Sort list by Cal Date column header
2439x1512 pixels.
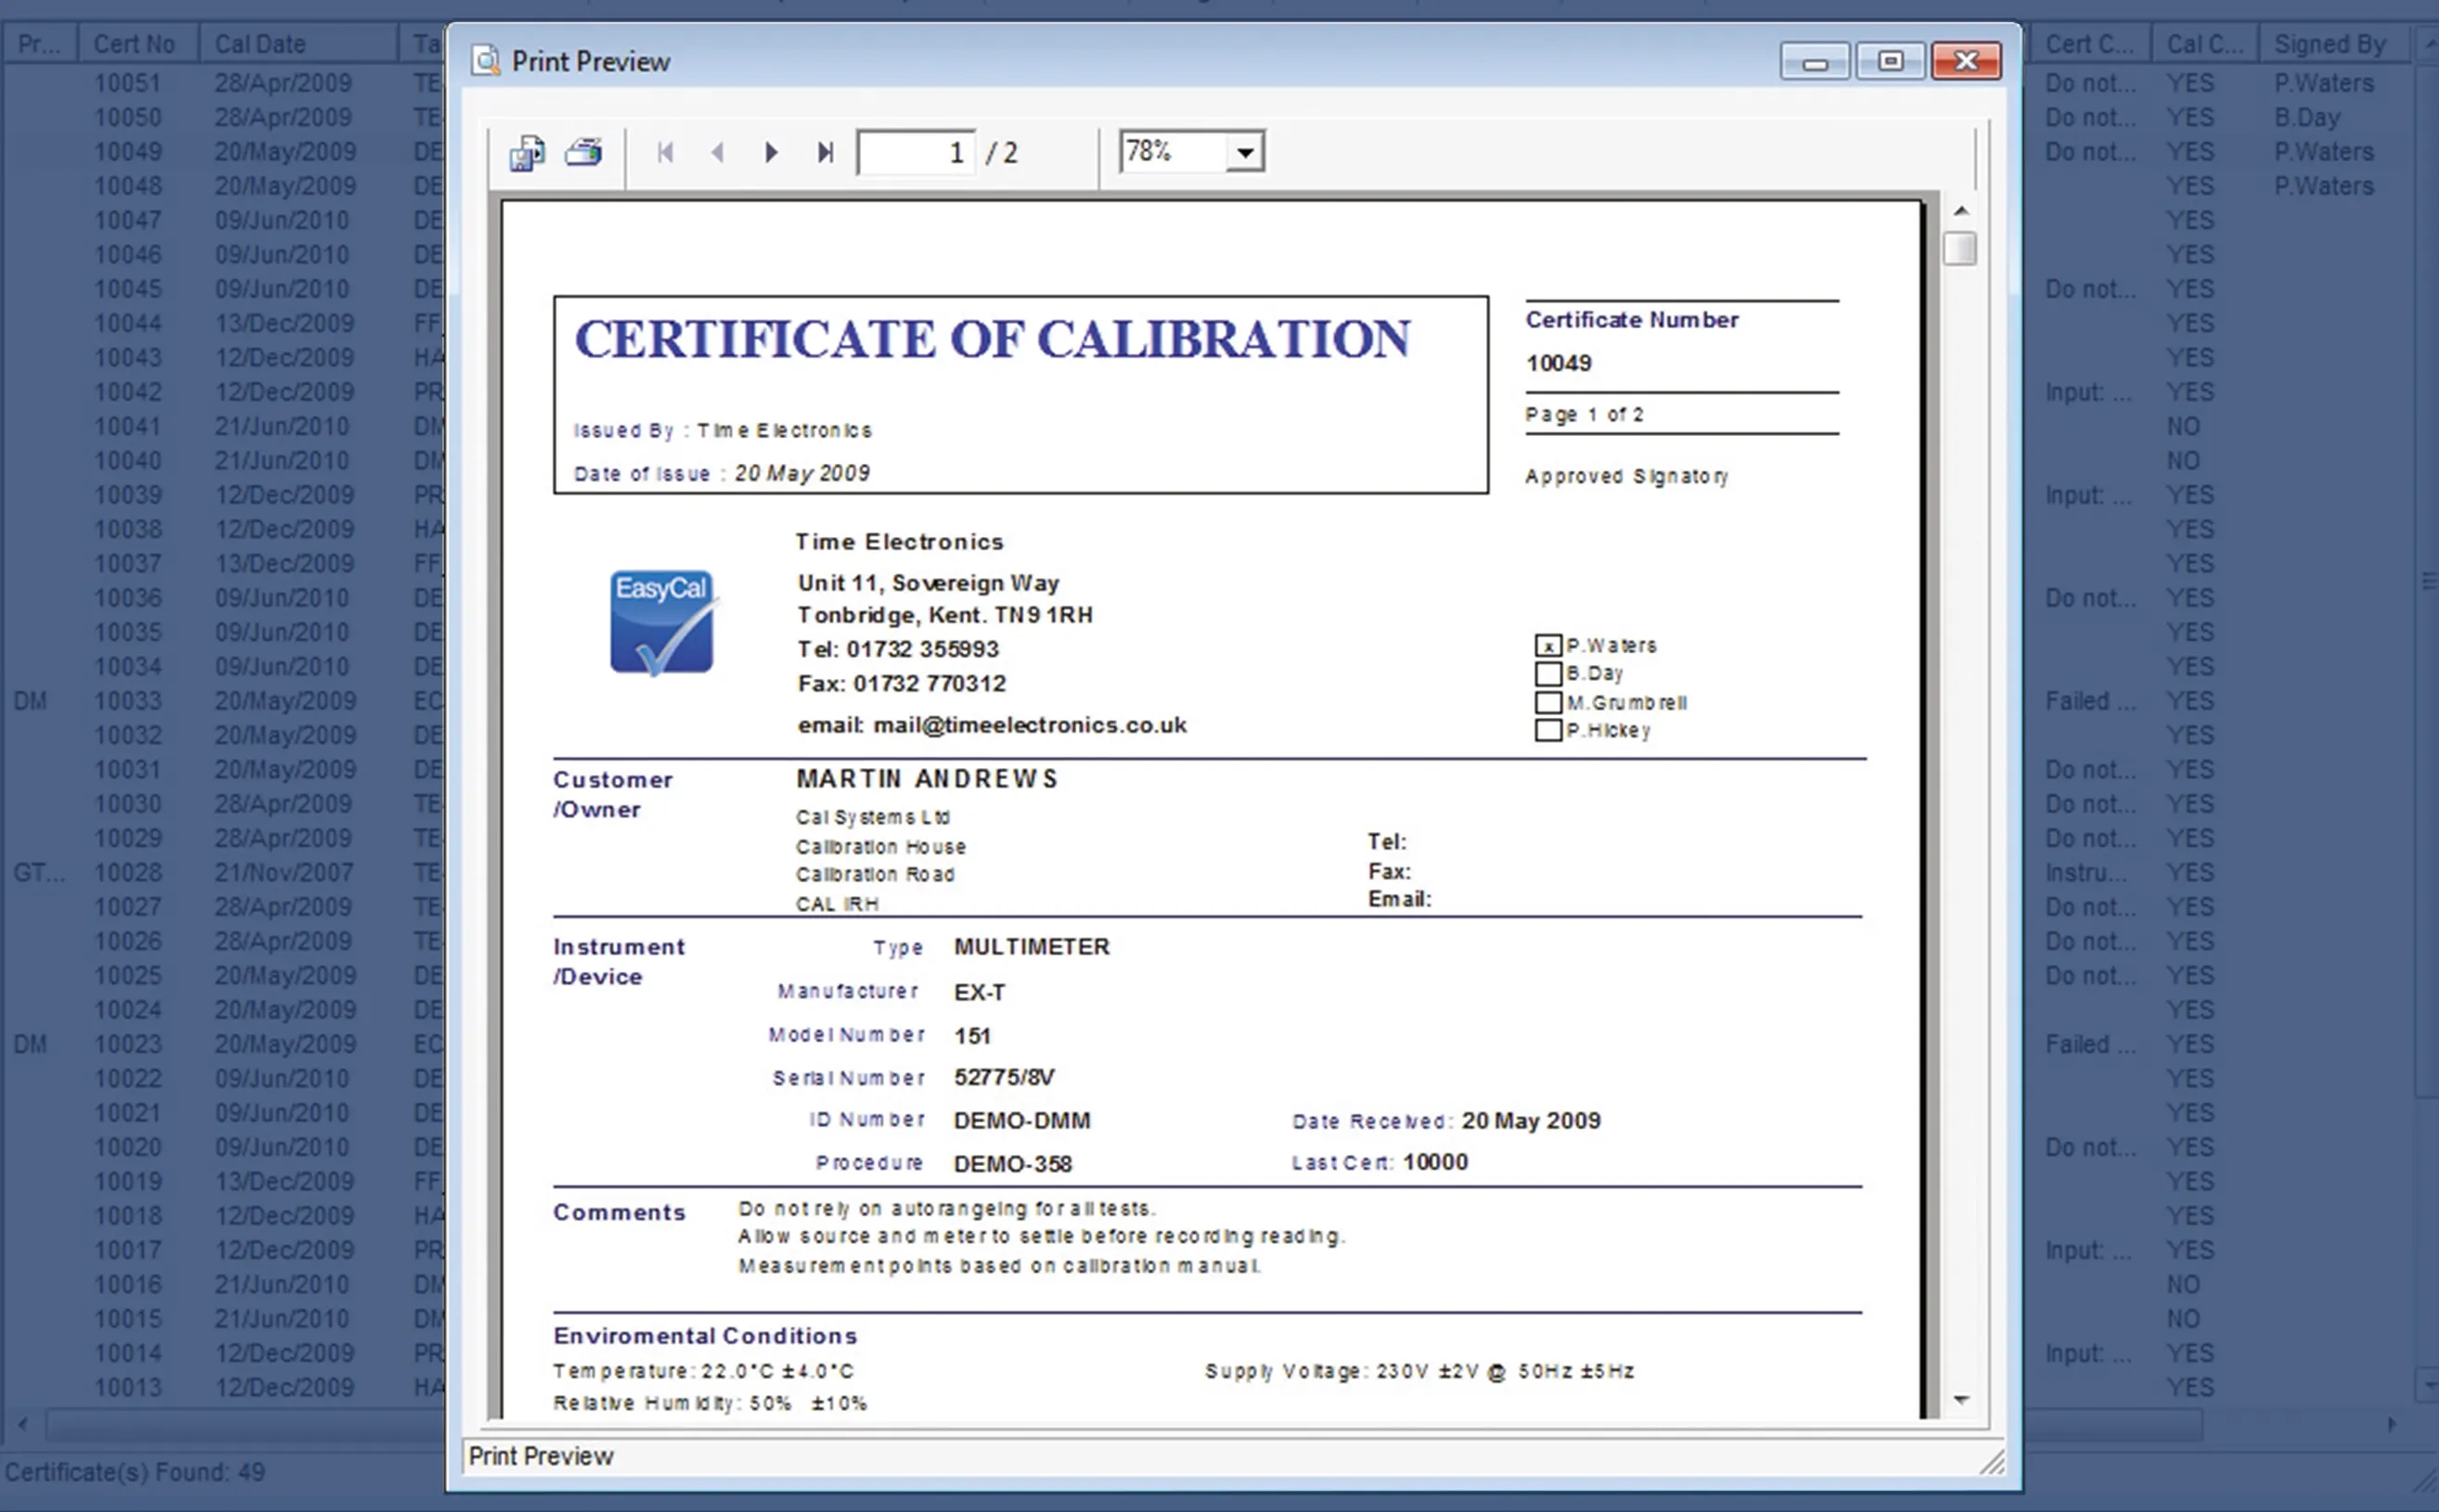point(260,44)
